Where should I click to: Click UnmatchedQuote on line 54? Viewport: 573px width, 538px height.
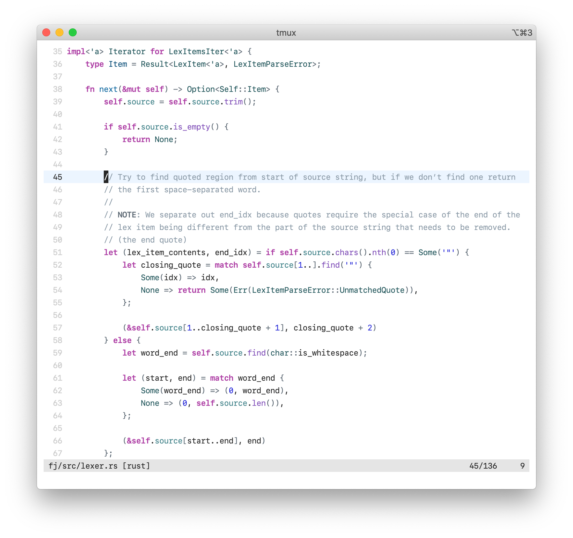[x=372, y=290]
